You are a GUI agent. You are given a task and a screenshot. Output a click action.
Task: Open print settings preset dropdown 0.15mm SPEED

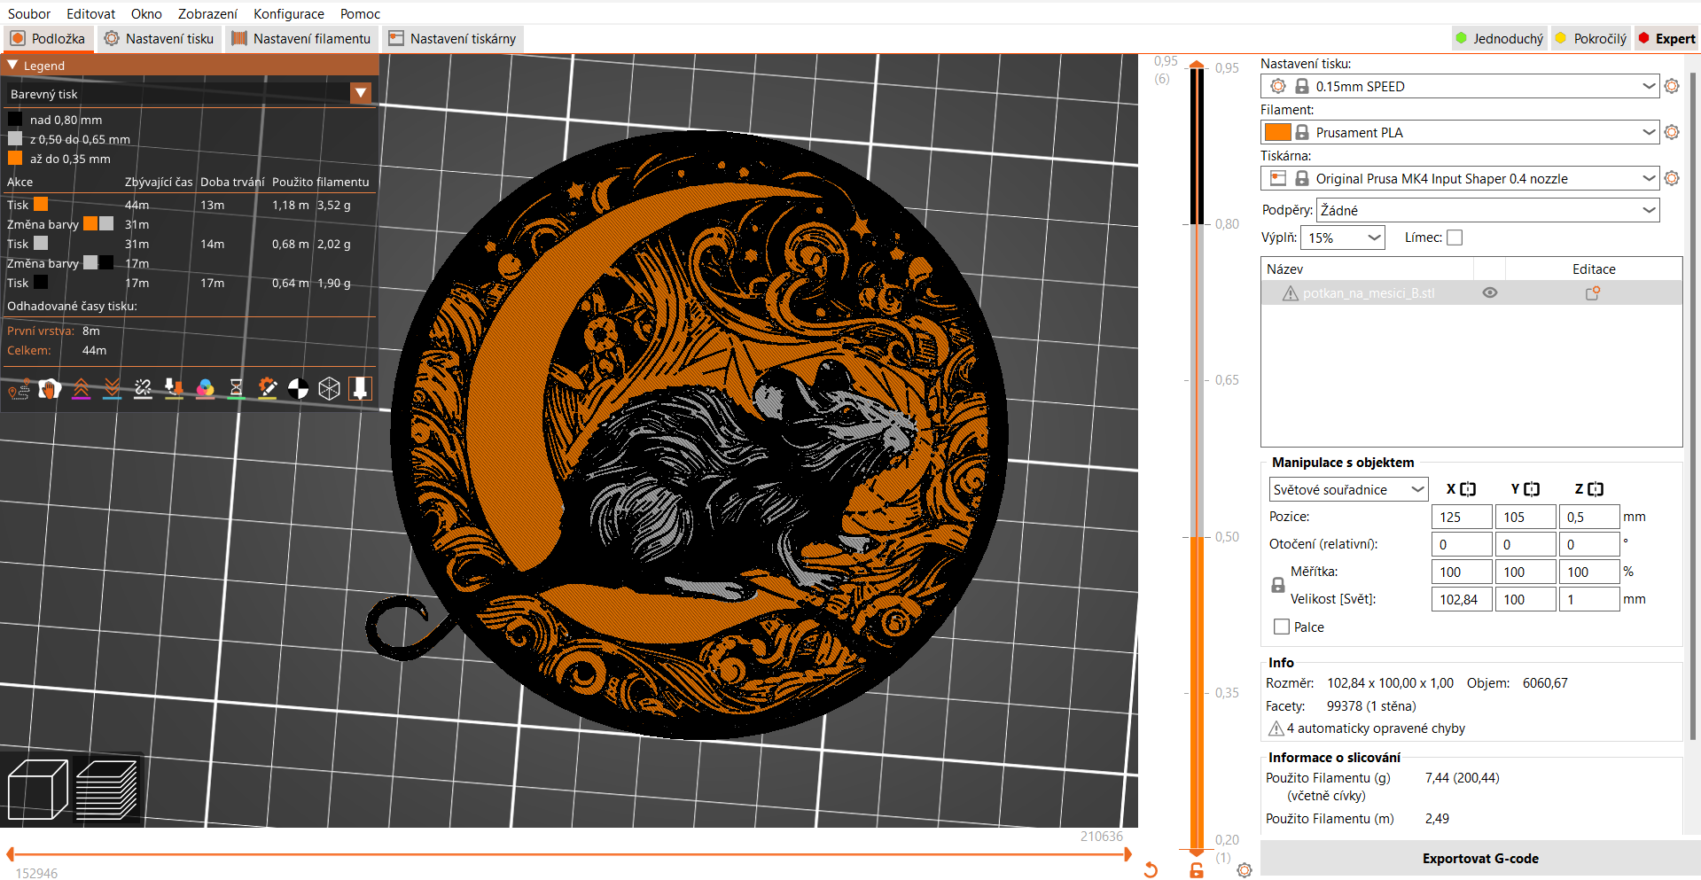coord(1648,86)
